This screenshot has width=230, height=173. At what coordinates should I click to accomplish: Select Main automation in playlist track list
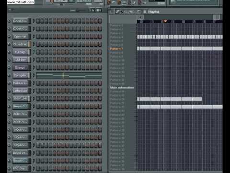tap(122, 87)
